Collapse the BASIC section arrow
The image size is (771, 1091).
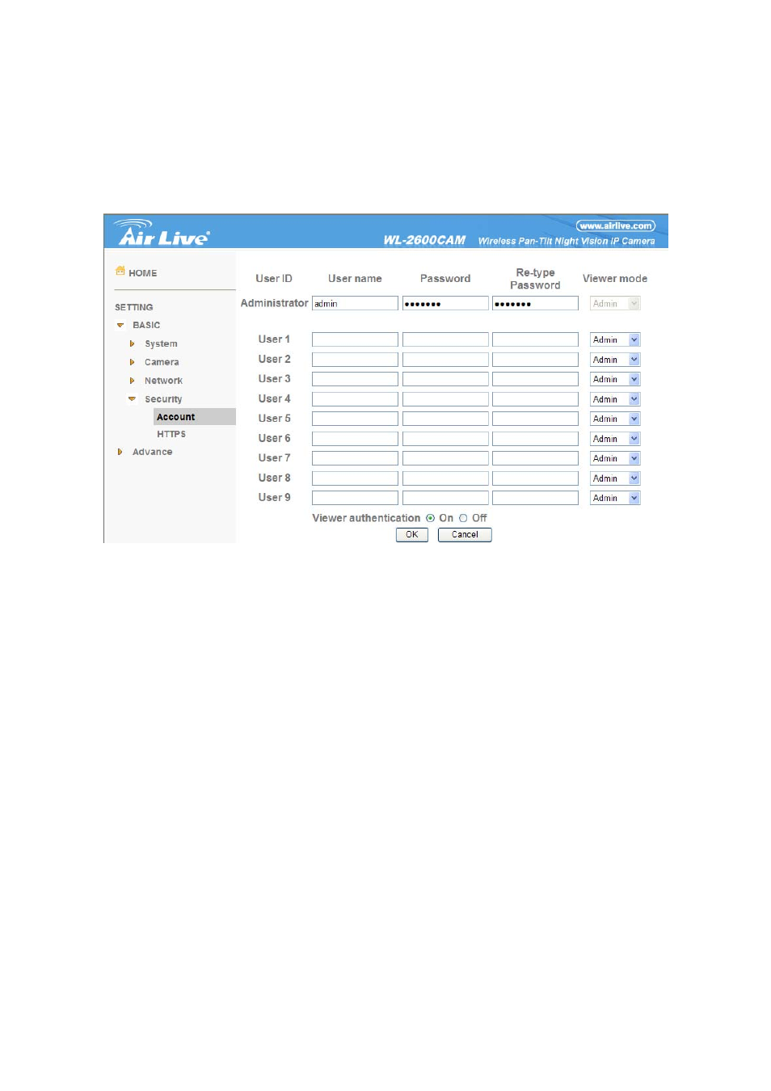[120, 325]
